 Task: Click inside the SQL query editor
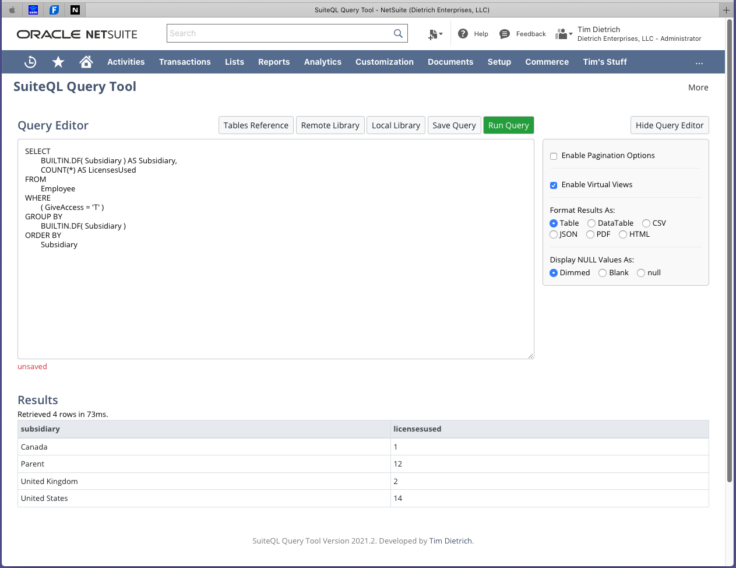(x=276, y=249)
